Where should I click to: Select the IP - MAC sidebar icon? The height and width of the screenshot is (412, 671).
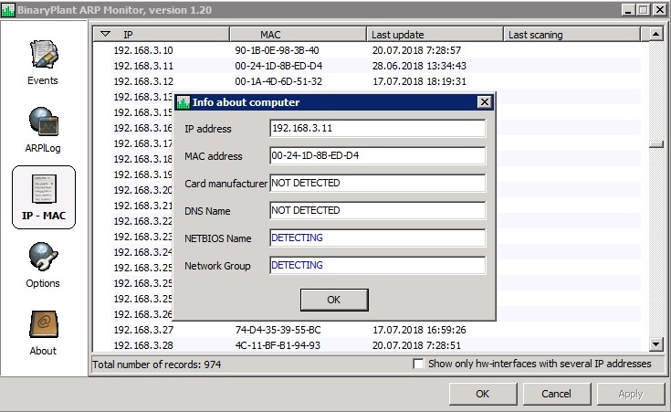click(x=43, y=190)
